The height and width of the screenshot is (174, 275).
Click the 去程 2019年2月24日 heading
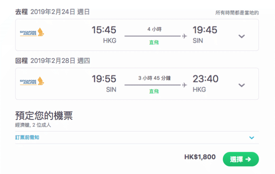[53, 12]
